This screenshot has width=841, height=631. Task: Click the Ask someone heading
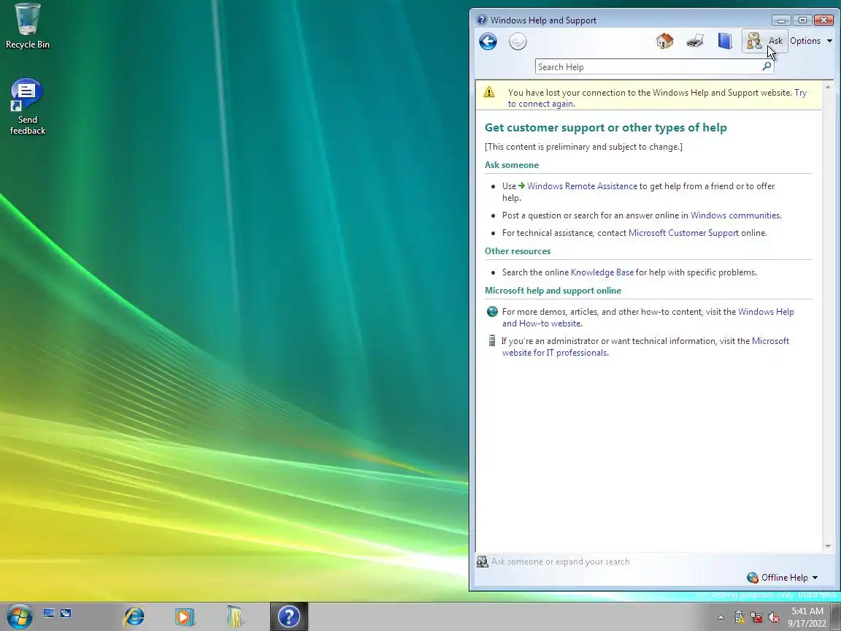click(x=512, y=165)
